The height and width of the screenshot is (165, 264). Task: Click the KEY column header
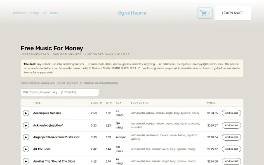tap(118, 103)
